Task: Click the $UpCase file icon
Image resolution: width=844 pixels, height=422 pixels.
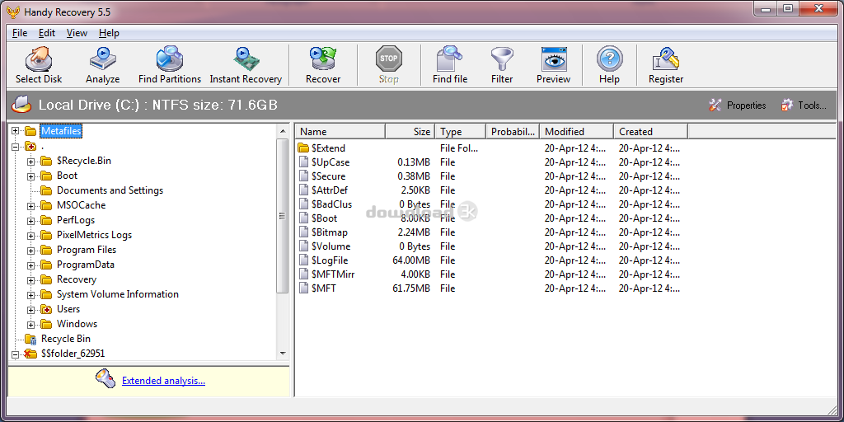Action: point(303,162)
